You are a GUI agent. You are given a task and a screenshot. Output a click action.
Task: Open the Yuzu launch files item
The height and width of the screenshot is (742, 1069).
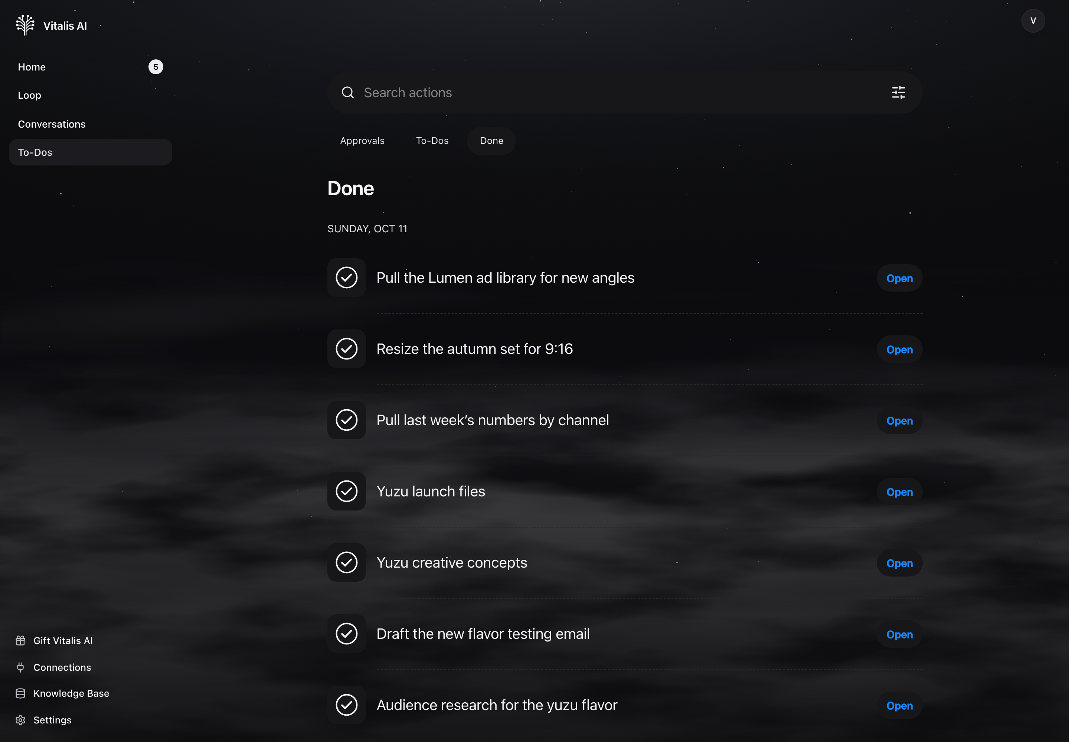(899, 492)
